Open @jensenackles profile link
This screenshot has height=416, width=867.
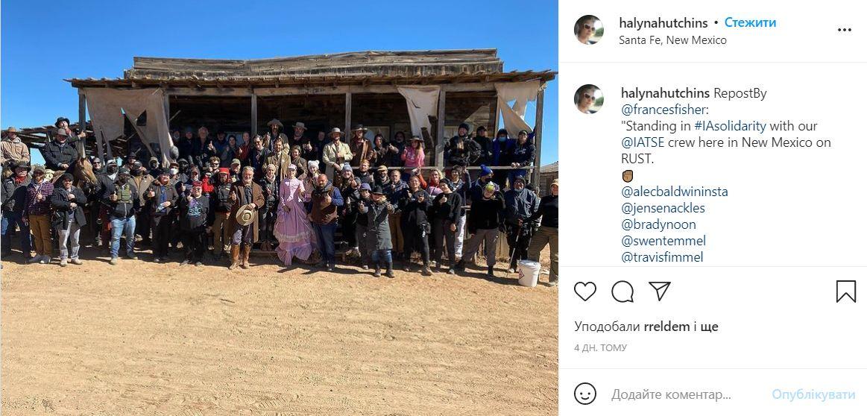click(x=663, y=209)
